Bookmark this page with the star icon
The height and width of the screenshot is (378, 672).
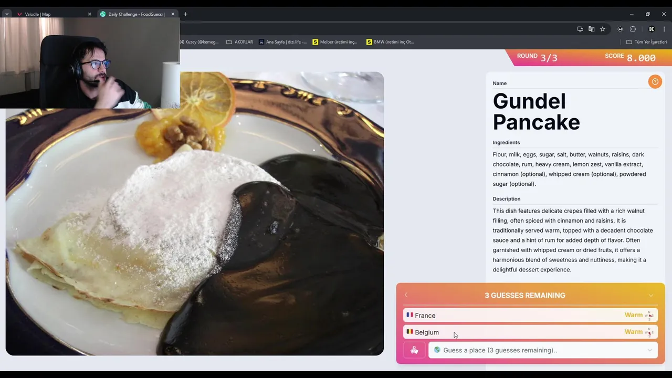[x=603, y=29]
